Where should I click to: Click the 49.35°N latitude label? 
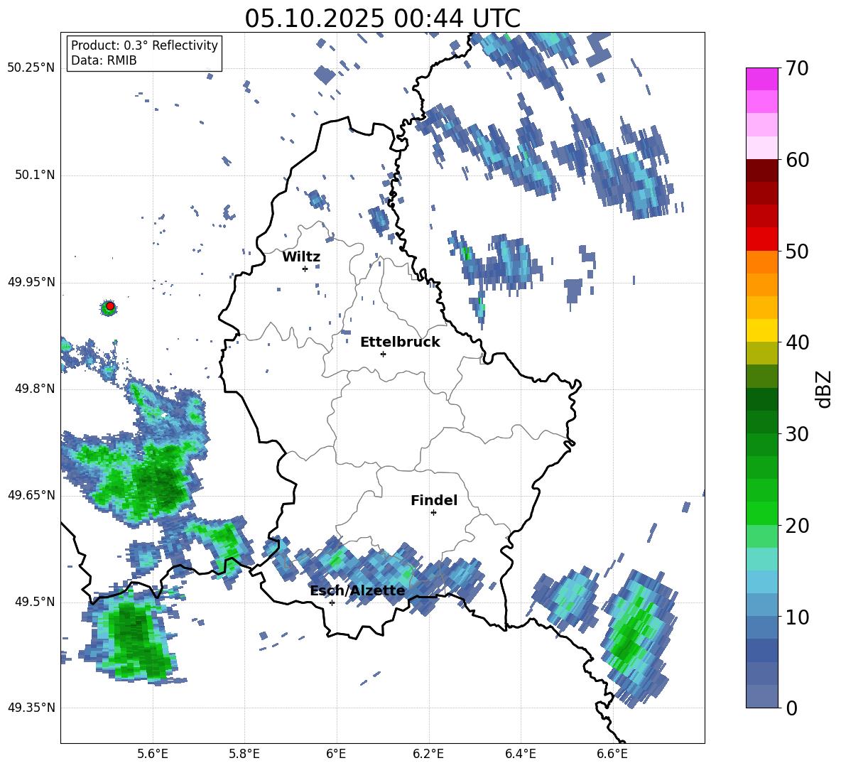tap(31, 708)
